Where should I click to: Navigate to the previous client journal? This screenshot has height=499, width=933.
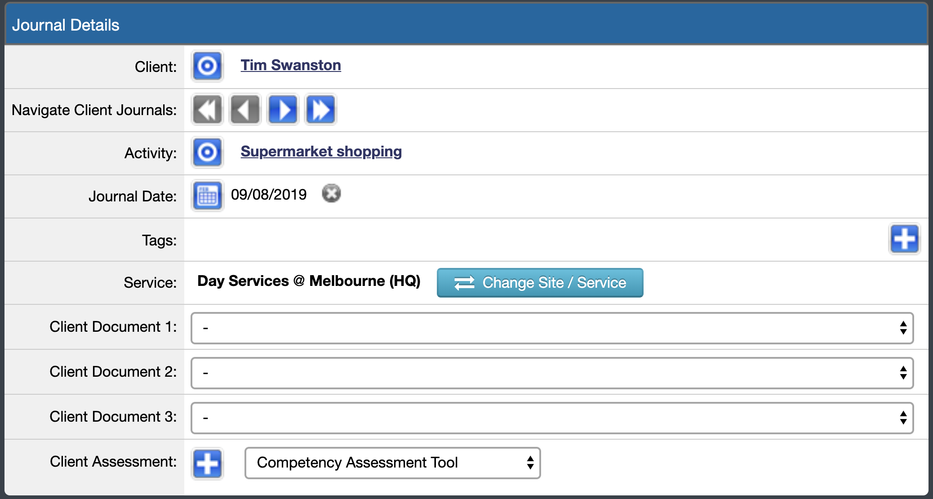(x=245, y=109)
